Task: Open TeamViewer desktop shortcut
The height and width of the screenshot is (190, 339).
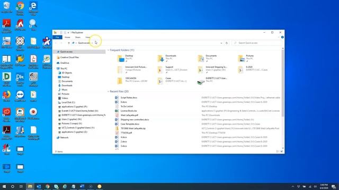Action: pyautogui.click(x=20, y=96)
